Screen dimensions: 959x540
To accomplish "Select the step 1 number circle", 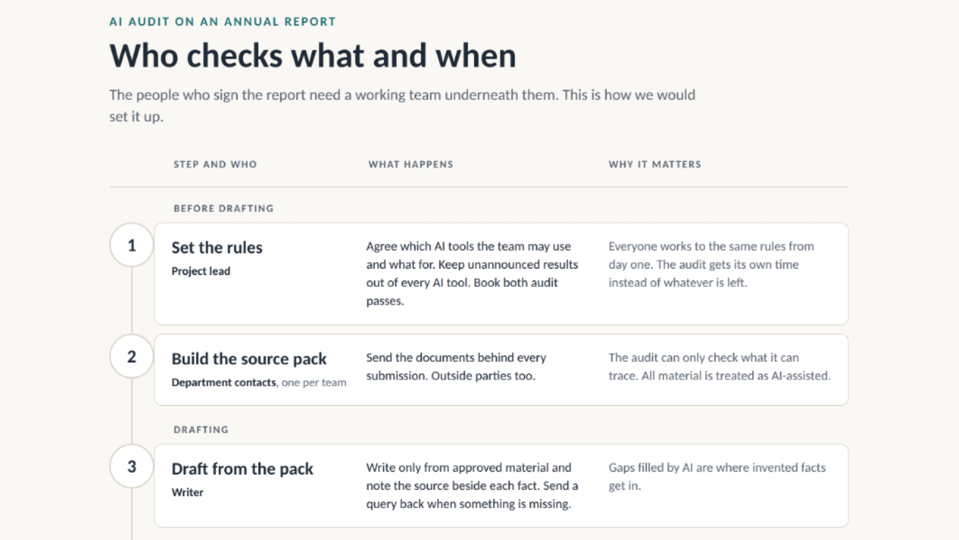I will coord(131,245).
